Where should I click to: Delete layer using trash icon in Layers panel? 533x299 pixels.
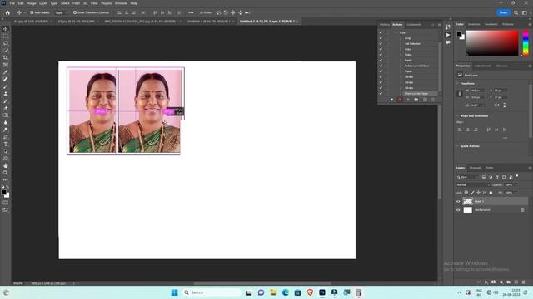524,282
